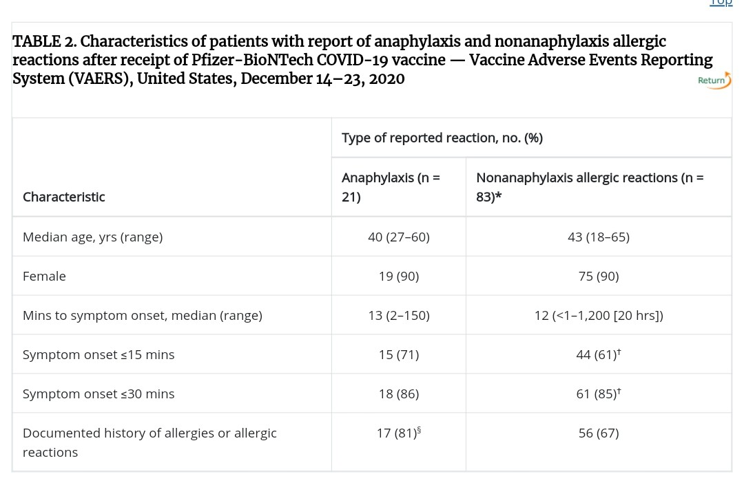Select the "Symptom onset ≤30 mins" row label
The height and width of the screenshot is (485, 744).
[99, 394]
